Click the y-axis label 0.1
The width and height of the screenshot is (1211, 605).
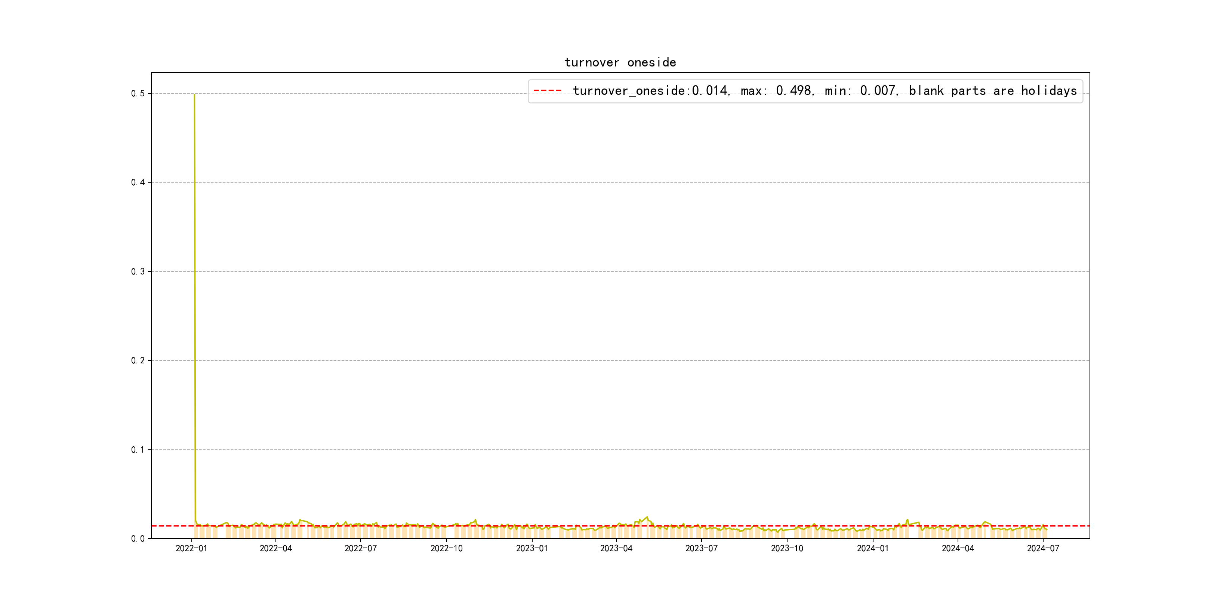(x=138, y=450)
